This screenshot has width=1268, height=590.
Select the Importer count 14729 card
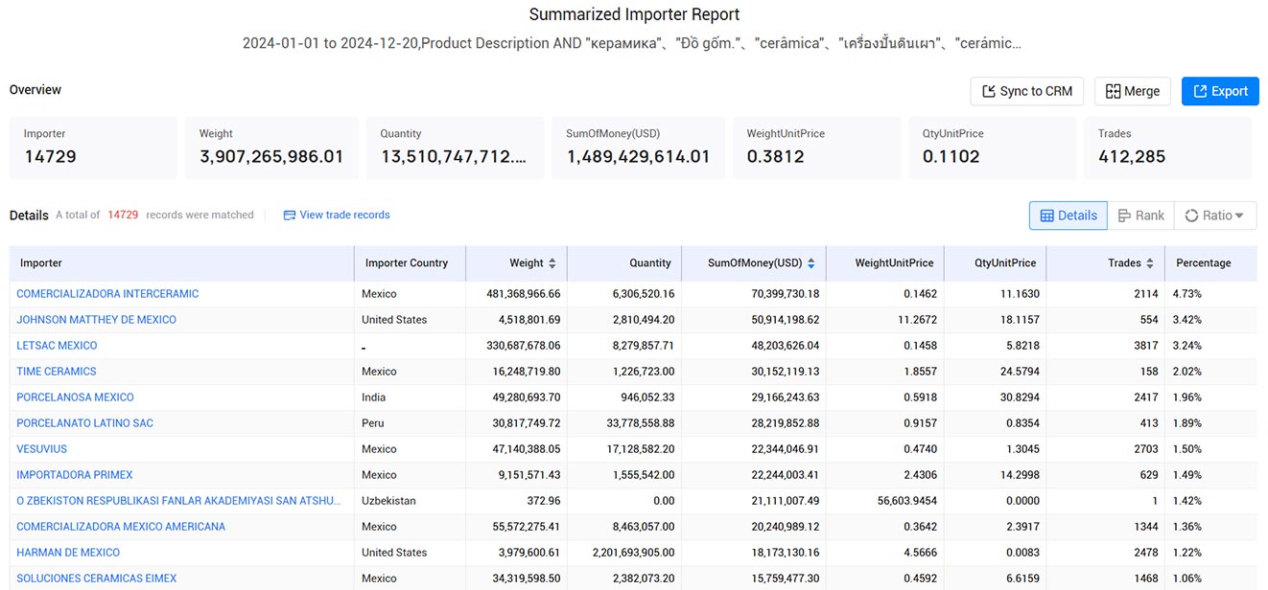point(93,147)
